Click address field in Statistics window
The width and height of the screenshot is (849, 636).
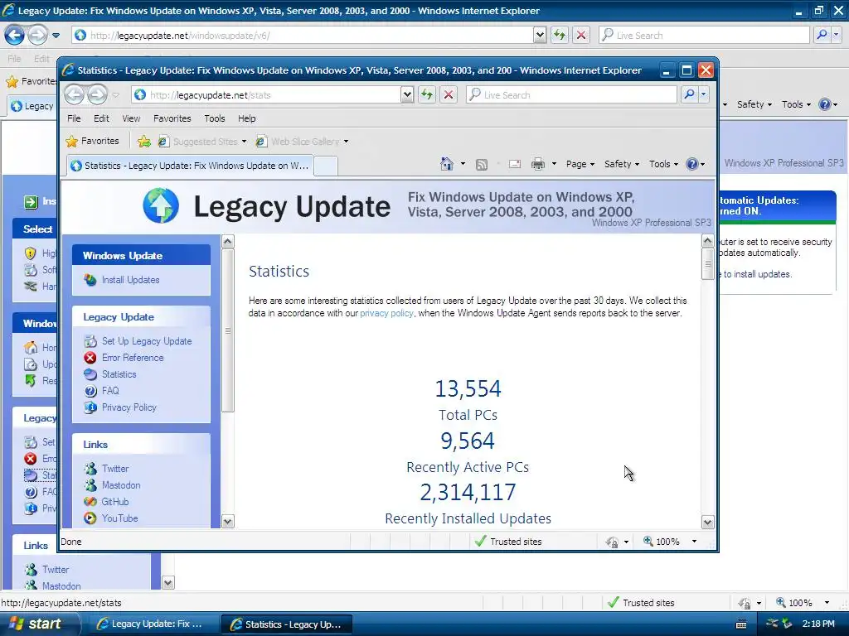(x=266, y=94)
